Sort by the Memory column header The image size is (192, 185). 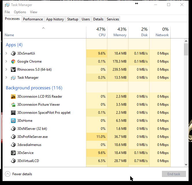[118, 32]
